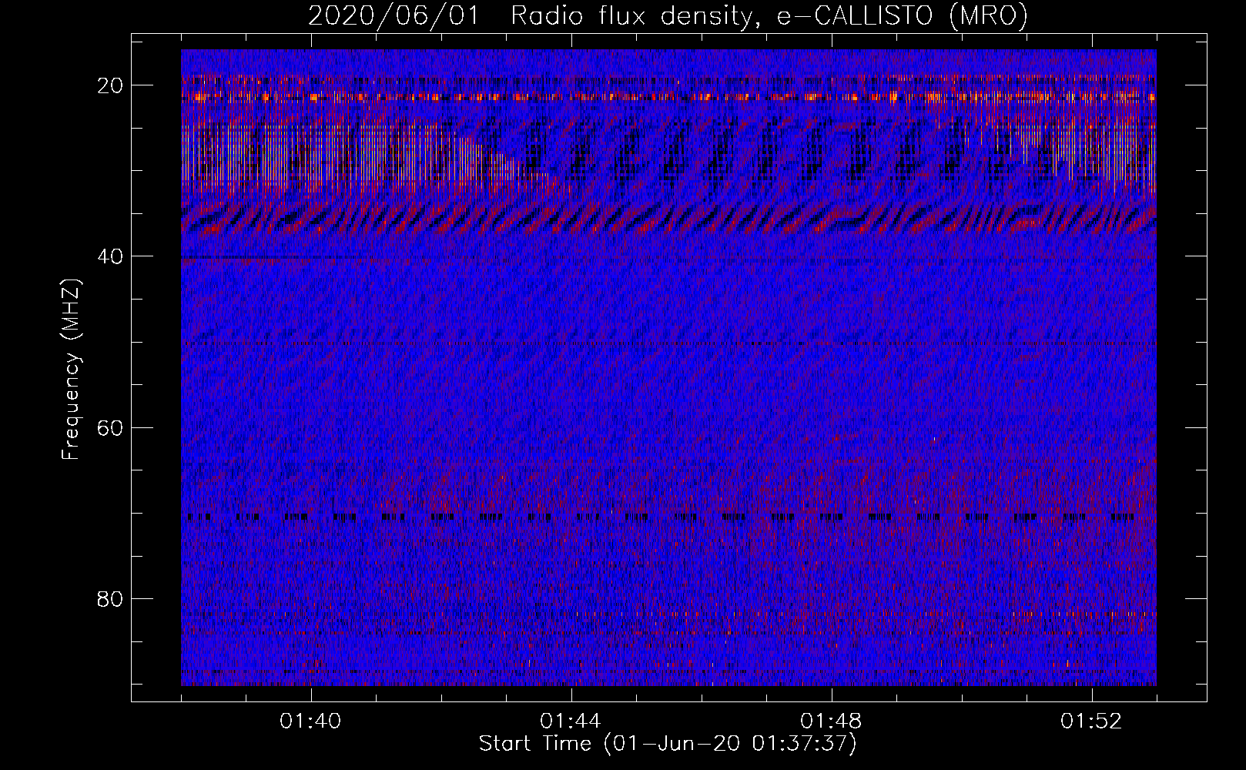Click the 'Start Time (01-Jun-20 01:37:37)' axis label
Image resolution: width=1246 pixels, height=770 pixels.
668,744
